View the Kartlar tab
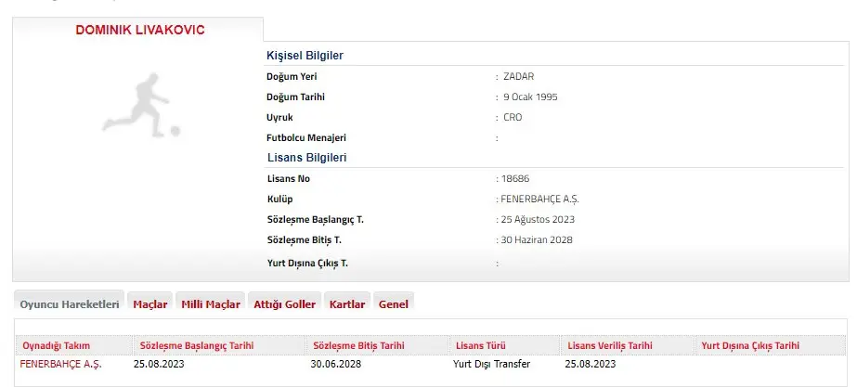This screenshot has width=857, height=387. [347, 303]
